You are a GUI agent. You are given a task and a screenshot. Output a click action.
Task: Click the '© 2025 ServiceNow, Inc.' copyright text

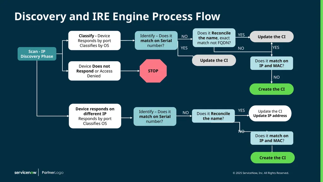point(261,173)
